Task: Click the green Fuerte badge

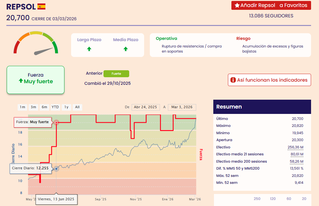Action: point(116,74)
